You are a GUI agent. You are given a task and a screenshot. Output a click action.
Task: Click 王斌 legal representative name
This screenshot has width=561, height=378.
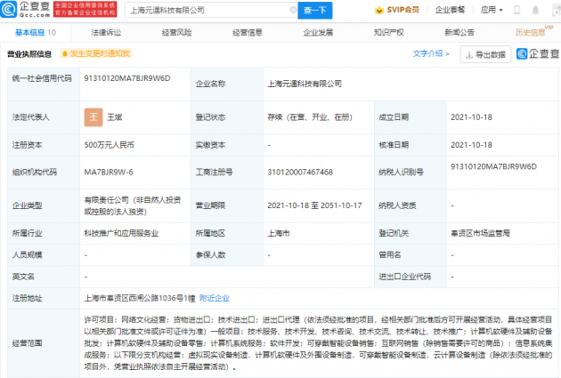click(115, 117)
